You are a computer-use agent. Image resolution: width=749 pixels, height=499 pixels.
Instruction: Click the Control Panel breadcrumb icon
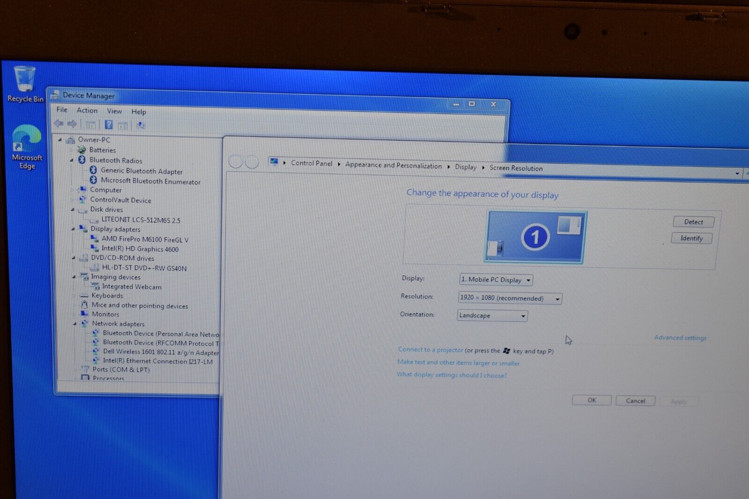(274, 162)
